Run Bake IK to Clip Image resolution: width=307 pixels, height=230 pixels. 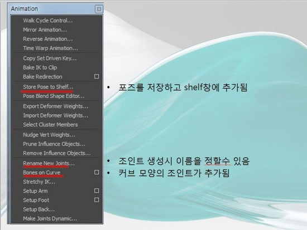pos(40,67)
